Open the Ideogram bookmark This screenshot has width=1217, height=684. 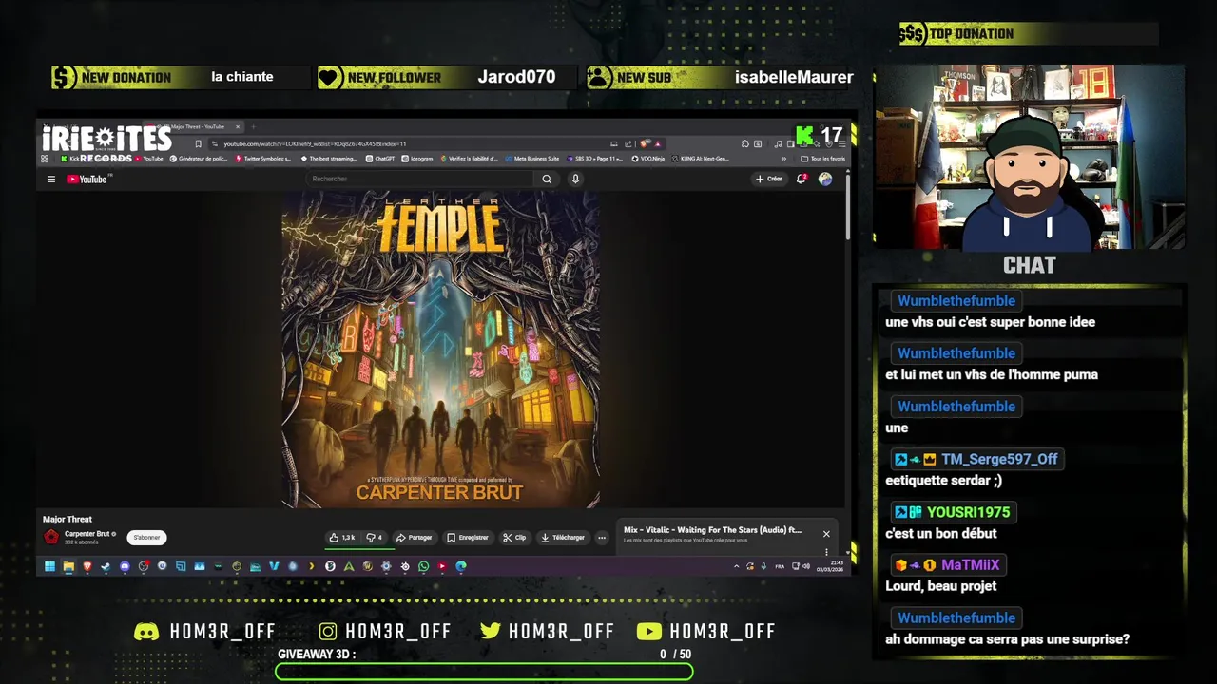pos(417,159)
